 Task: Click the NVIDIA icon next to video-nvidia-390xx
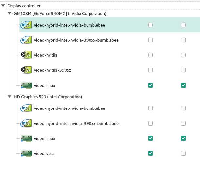pyautogui.click(x=26, y=70)
